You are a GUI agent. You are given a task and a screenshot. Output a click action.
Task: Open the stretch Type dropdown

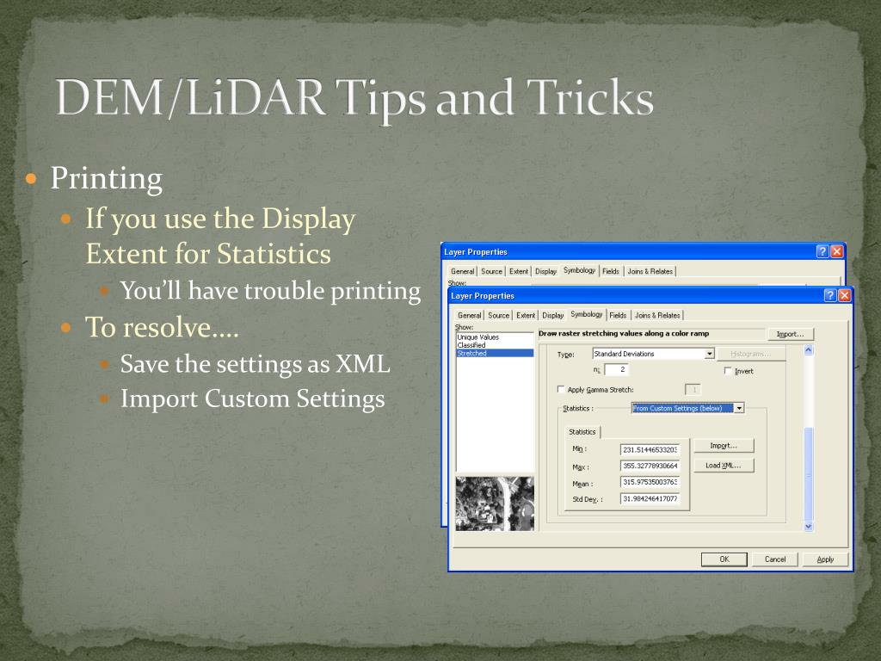(x=710, y=354)
